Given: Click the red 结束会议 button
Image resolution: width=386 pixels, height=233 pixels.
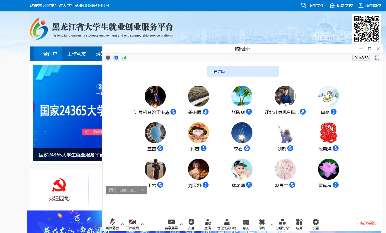Looking at the screenshot, I should (368, 223).
